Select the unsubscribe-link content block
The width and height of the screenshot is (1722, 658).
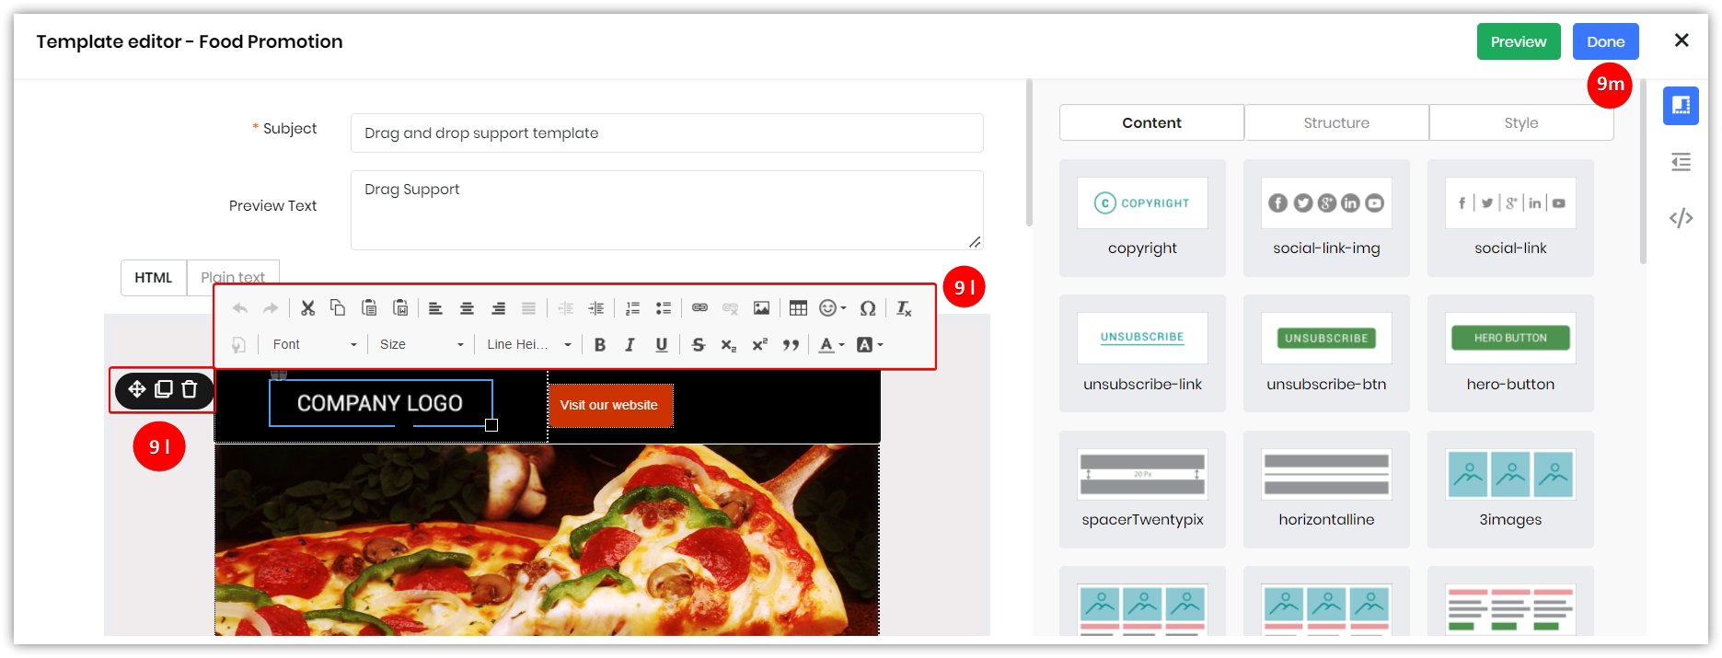pyautogui.click(x=1142, y=353)
